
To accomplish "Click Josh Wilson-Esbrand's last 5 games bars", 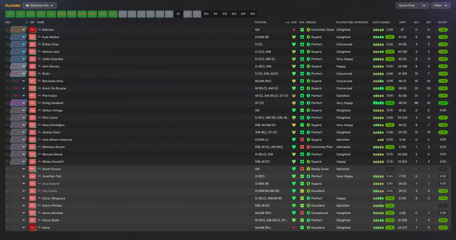I will point(380,140).
